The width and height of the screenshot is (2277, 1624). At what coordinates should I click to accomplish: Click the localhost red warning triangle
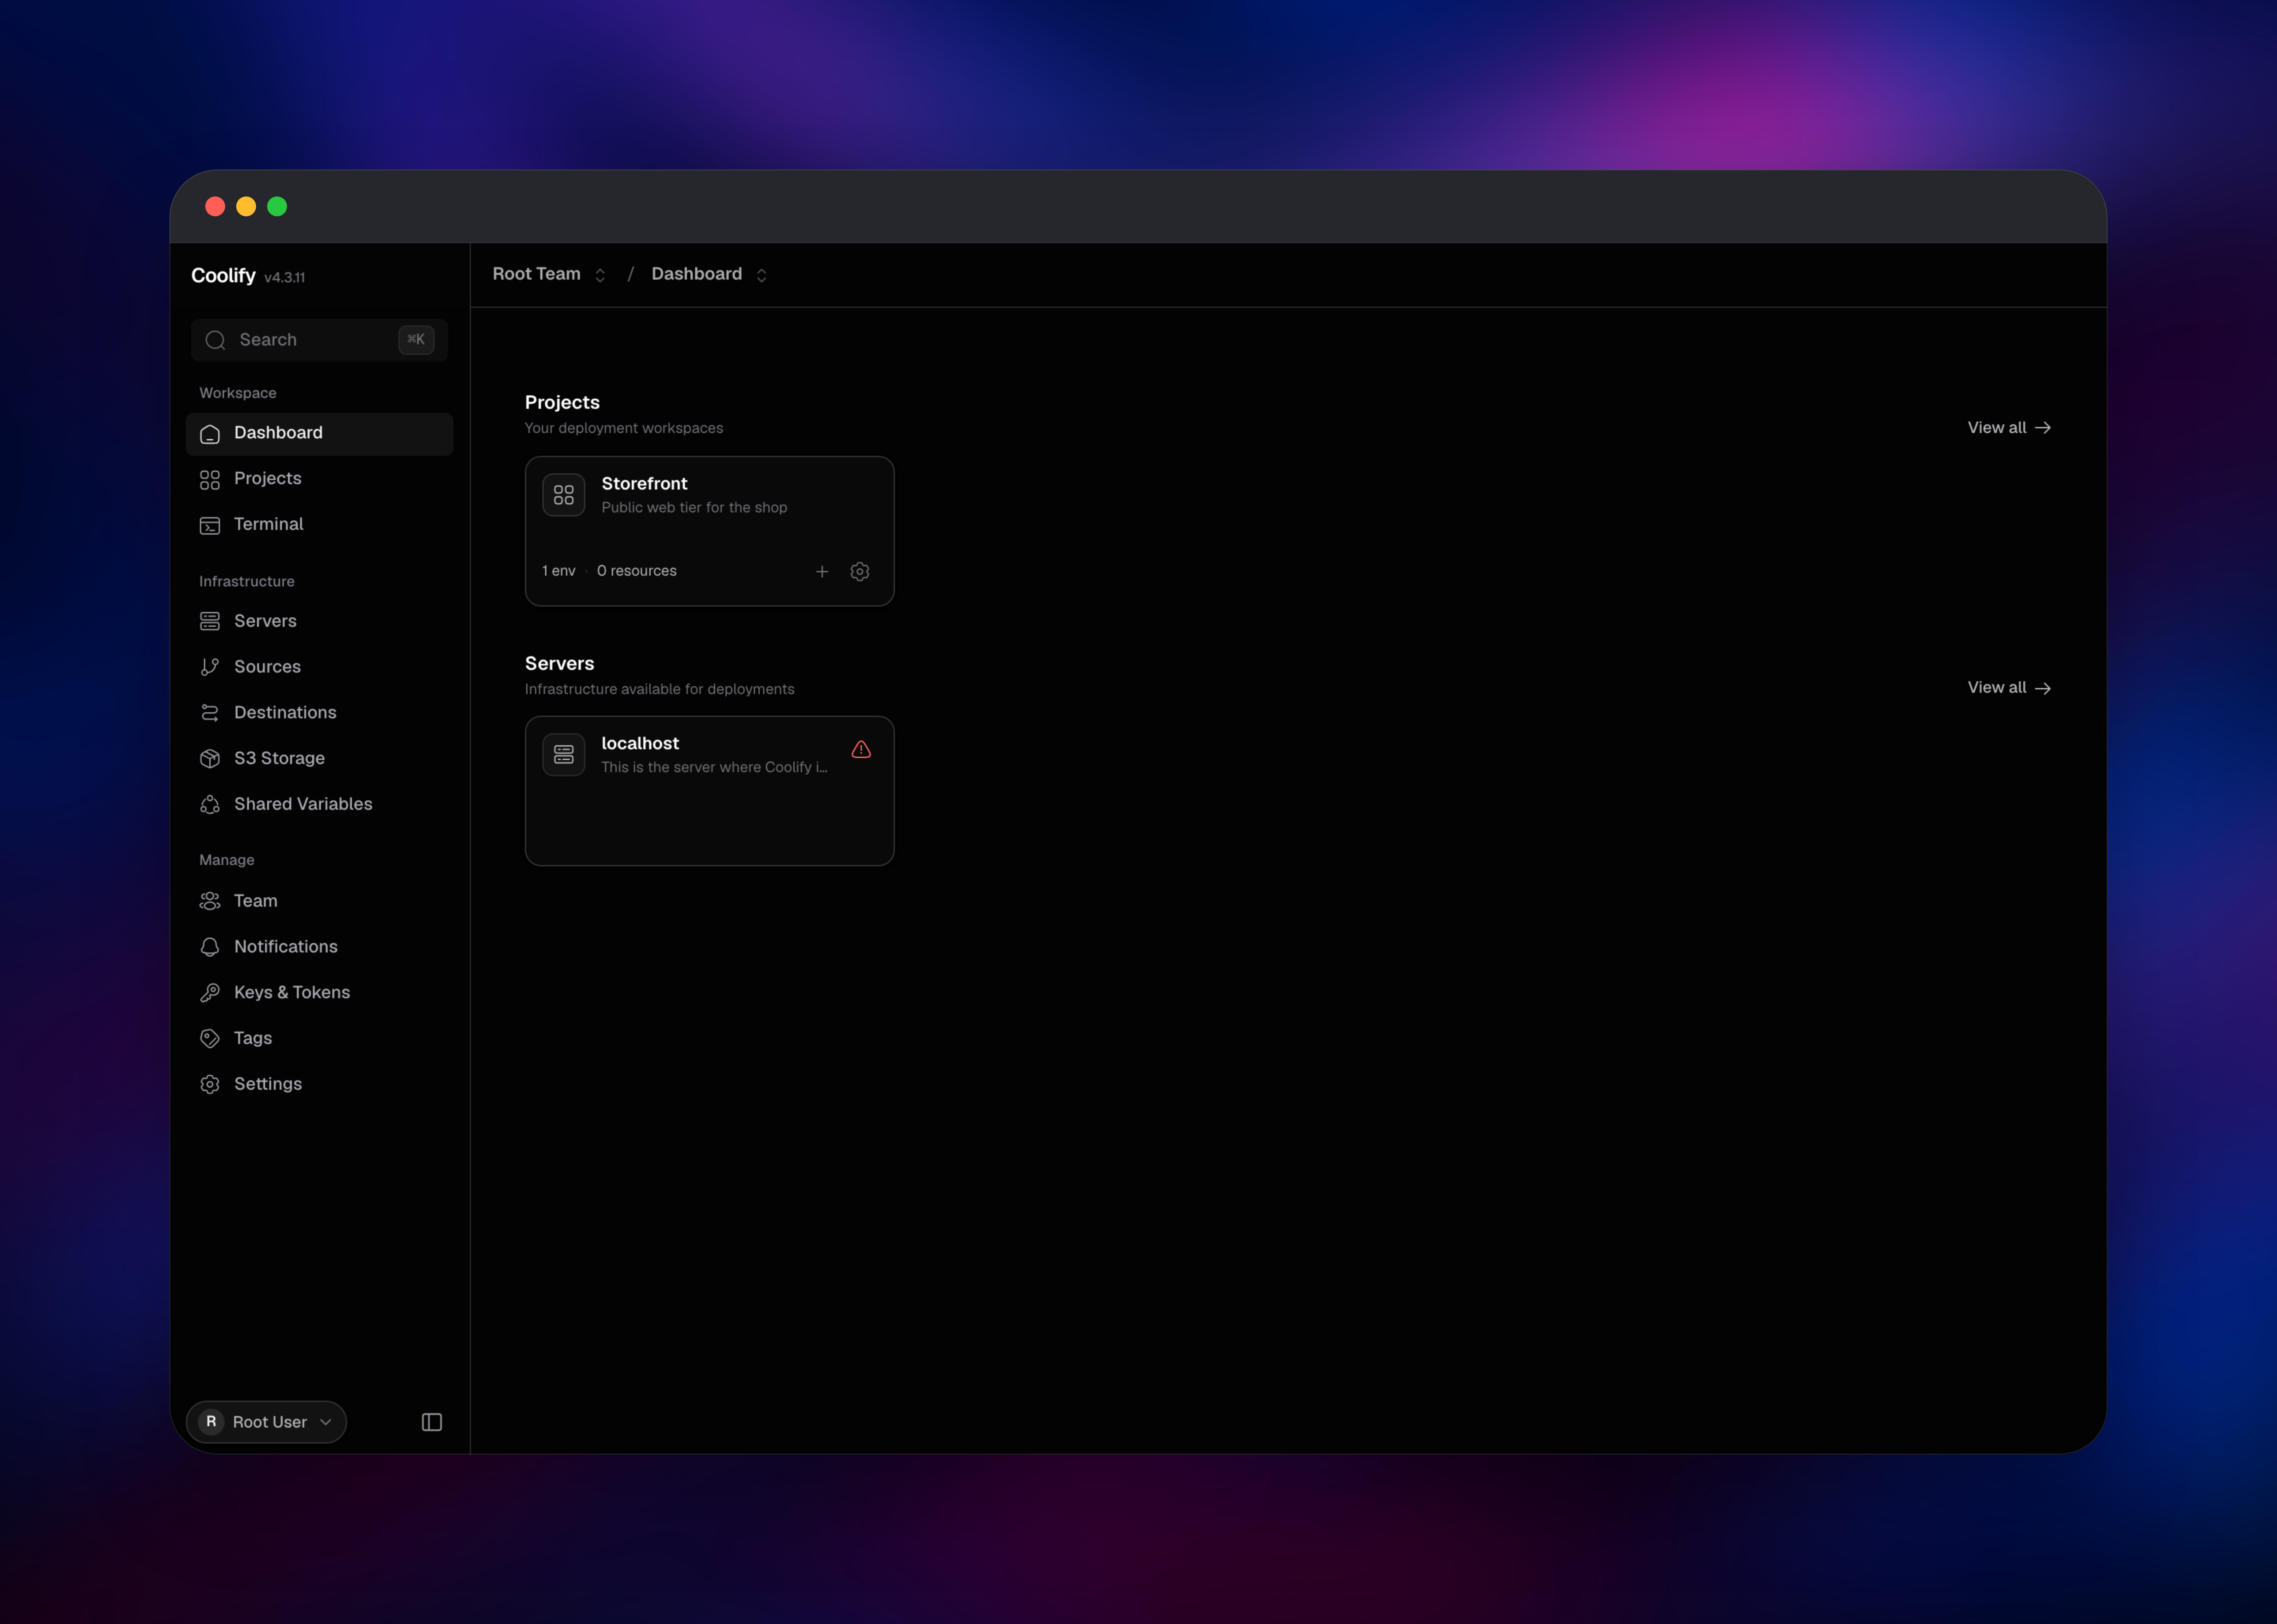(x=861, y=750)
